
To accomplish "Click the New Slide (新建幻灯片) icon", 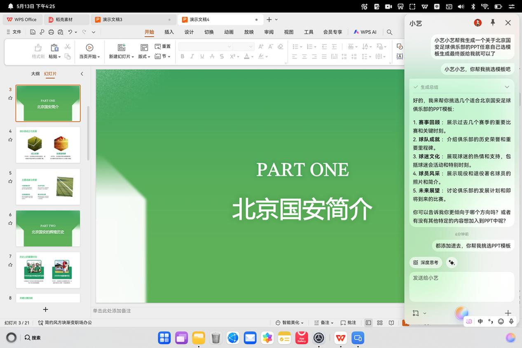I will pyautogui.click(x=121, y=47).
